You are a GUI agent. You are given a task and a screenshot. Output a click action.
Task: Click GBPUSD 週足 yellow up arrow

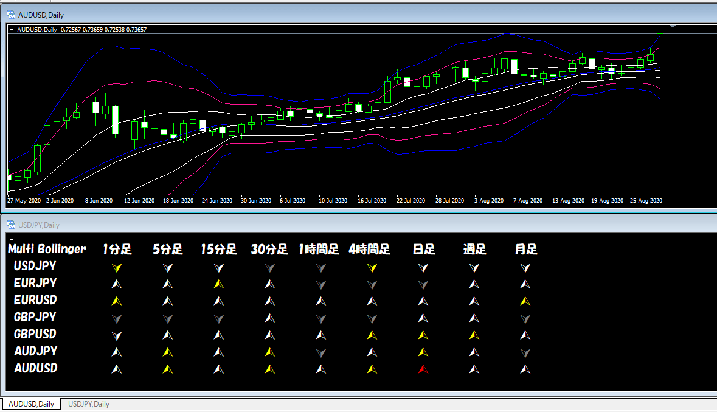point(474,335)
